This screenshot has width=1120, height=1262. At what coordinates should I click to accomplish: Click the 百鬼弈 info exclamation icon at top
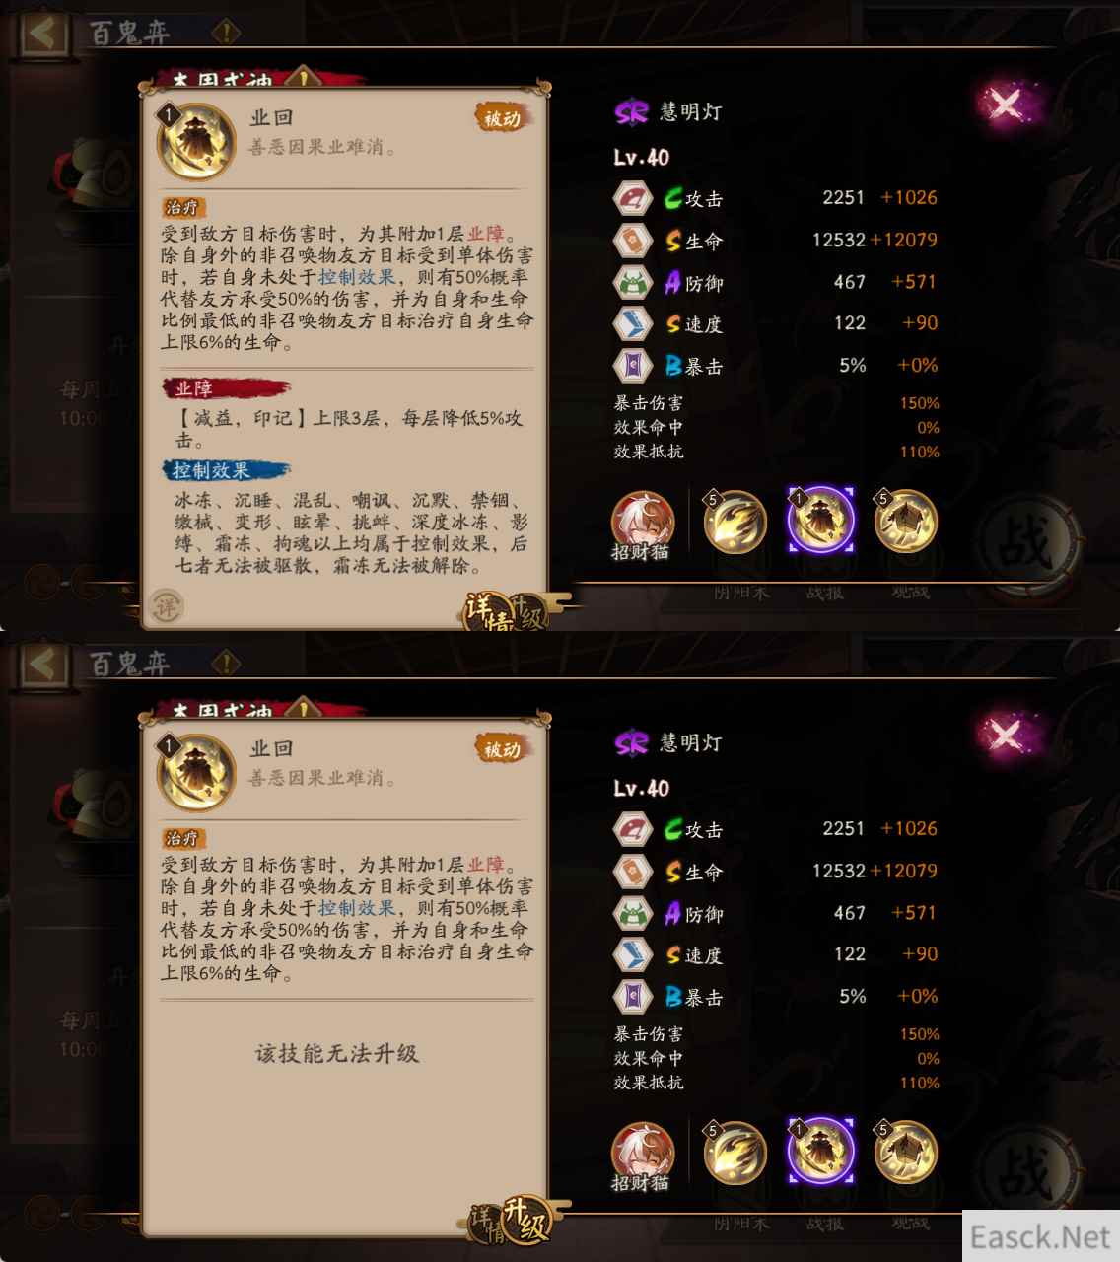coord(226,33)
